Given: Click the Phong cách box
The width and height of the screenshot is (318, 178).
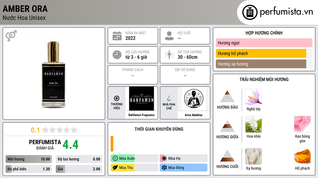Looking at the screenshot, I should tap(133, 75).
